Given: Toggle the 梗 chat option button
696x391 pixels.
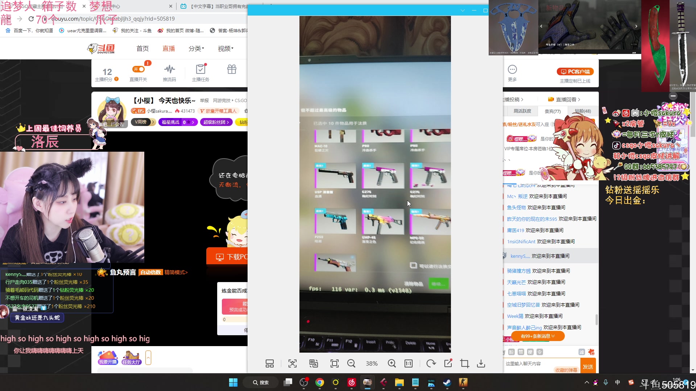Looking at the screenshot, I should [530, 352].
